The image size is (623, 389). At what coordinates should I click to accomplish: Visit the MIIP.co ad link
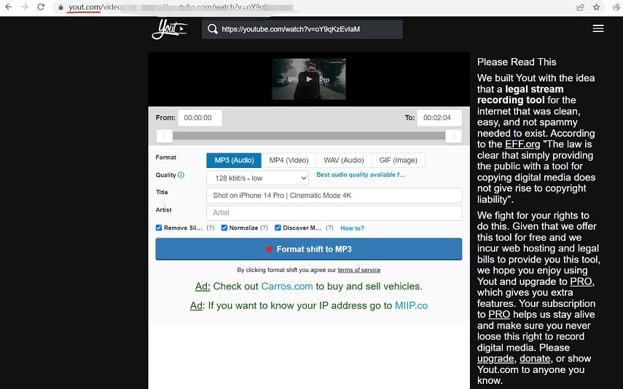coord(411,305)
